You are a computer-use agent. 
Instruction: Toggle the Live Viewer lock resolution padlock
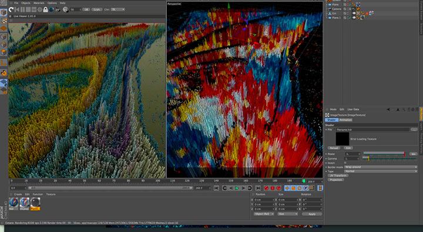(45, 10)
